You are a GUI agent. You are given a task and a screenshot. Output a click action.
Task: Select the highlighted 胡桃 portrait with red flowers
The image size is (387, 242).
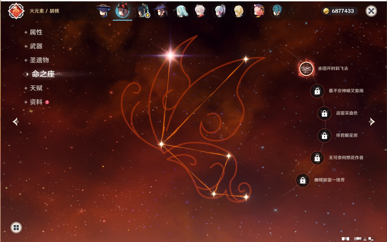pos(122,11)
